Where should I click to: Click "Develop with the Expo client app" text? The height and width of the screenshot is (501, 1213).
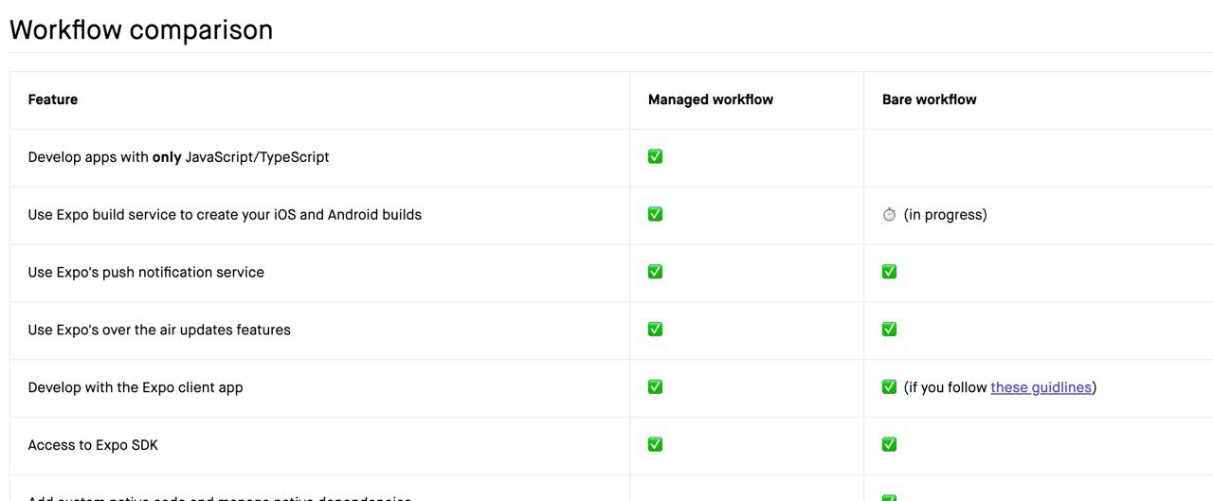click(x=136, y=387)
